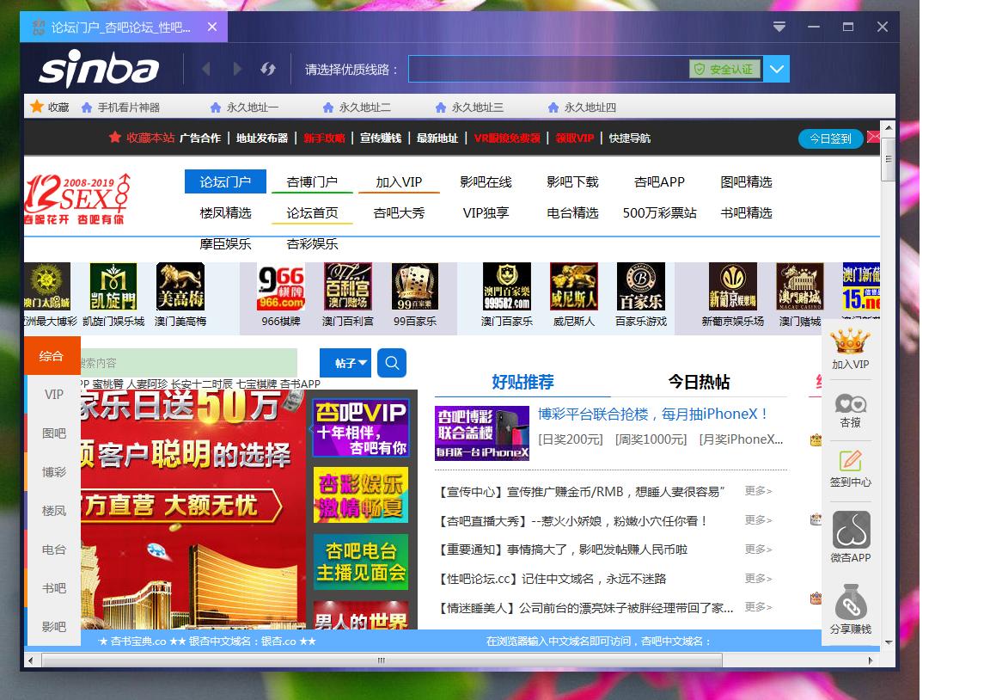Open 论坛首页 navigation item
Image resolution: width=990 pixels, height=700 pixels.
[x=312, y=213]
